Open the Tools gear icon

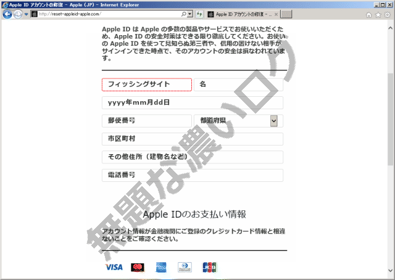[x=388, y=15]
